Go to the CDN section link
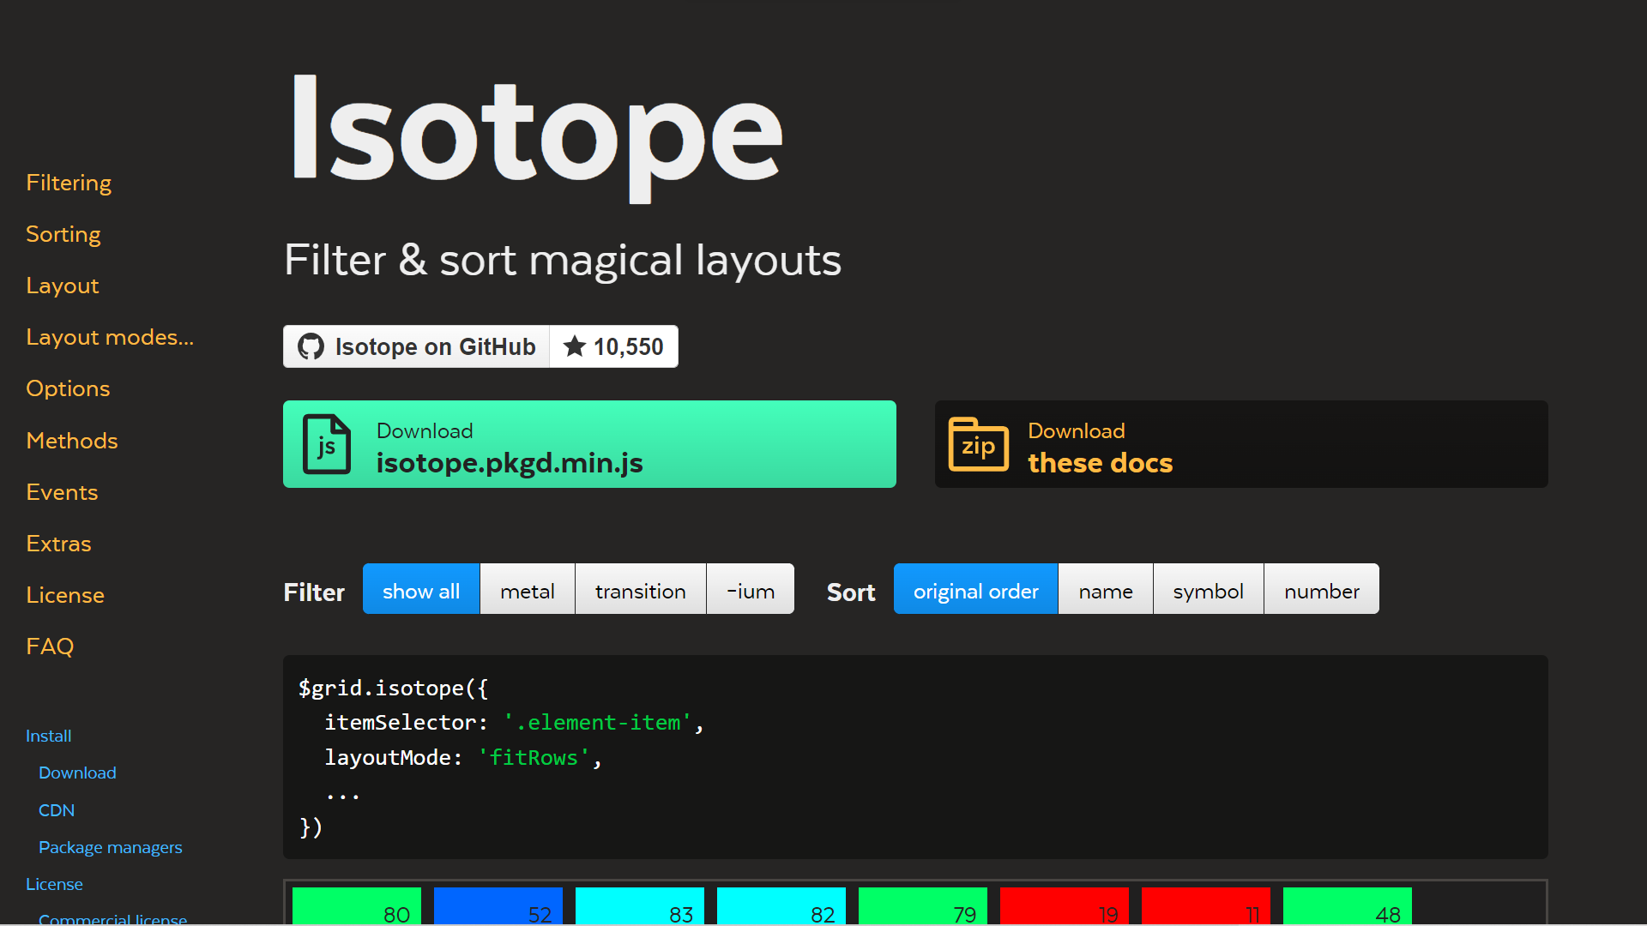Viewport: 1647px width, 926px height. (x=57, y=810)
